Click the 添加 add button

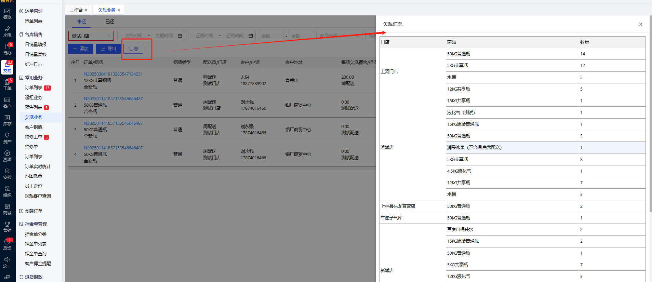point(81,49)
